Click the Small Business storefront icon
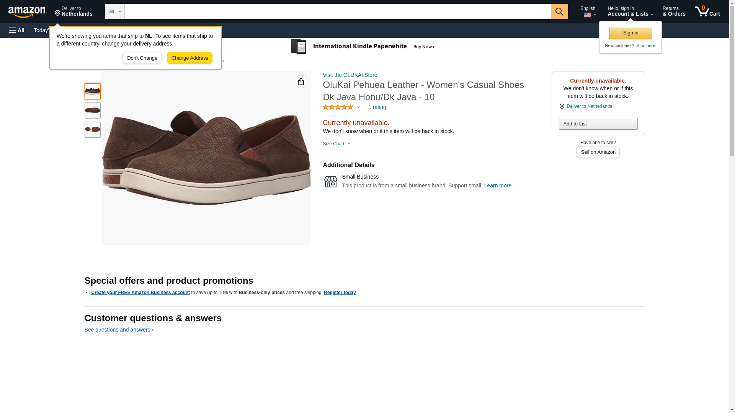The height and width of the screenshot is (413, 735). [330, 182]
